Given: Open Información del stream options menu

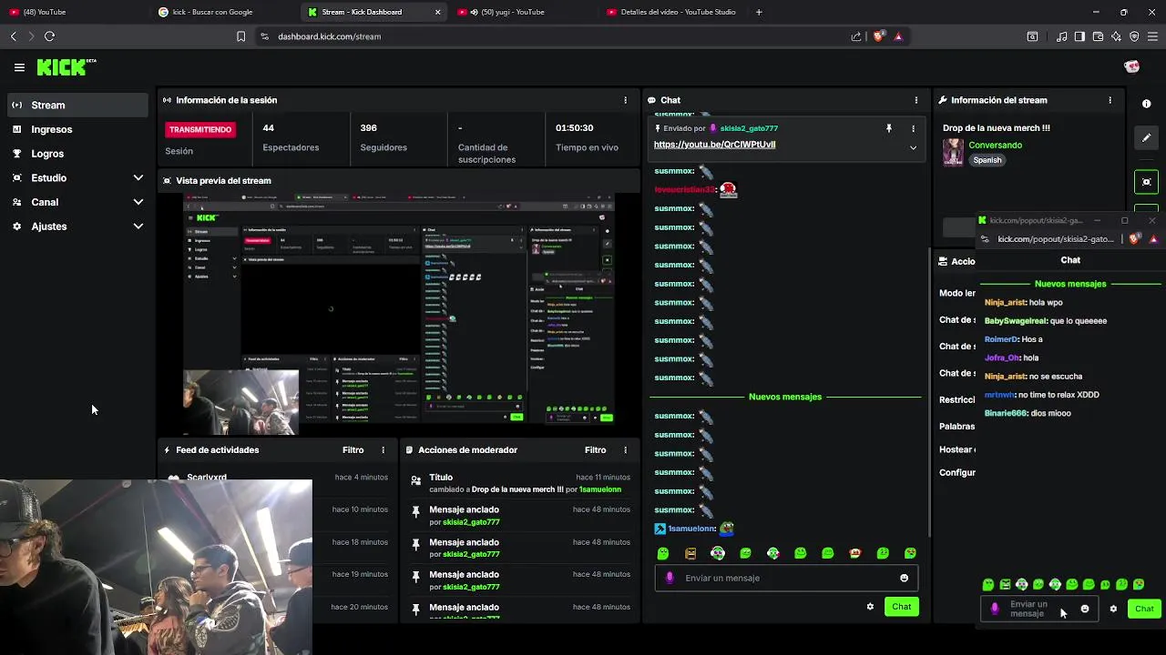Looking at the screenshot, I should coord(1110,100).
